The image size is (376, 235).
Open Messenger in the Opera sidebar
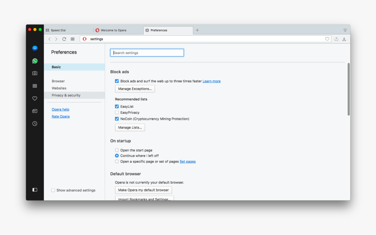(35, 48)
